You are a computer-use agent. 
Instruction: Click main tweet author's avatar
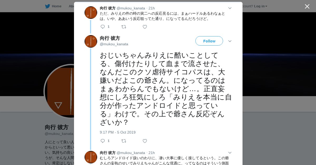pos(91,41)
